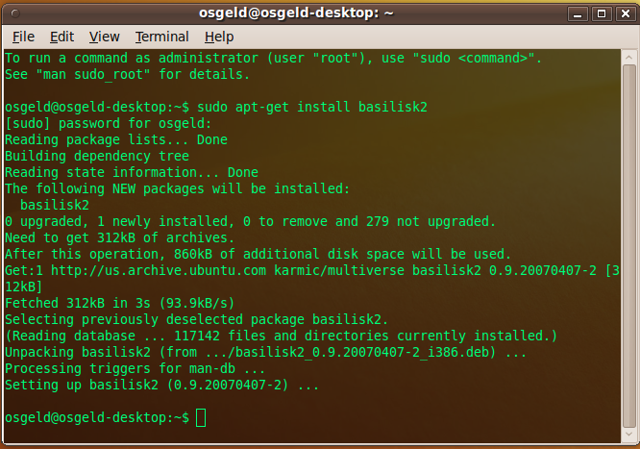Click 'See "man sudo_root" for details.' line
The width and height of the screenshot is (640, 449).
(128, 74)
